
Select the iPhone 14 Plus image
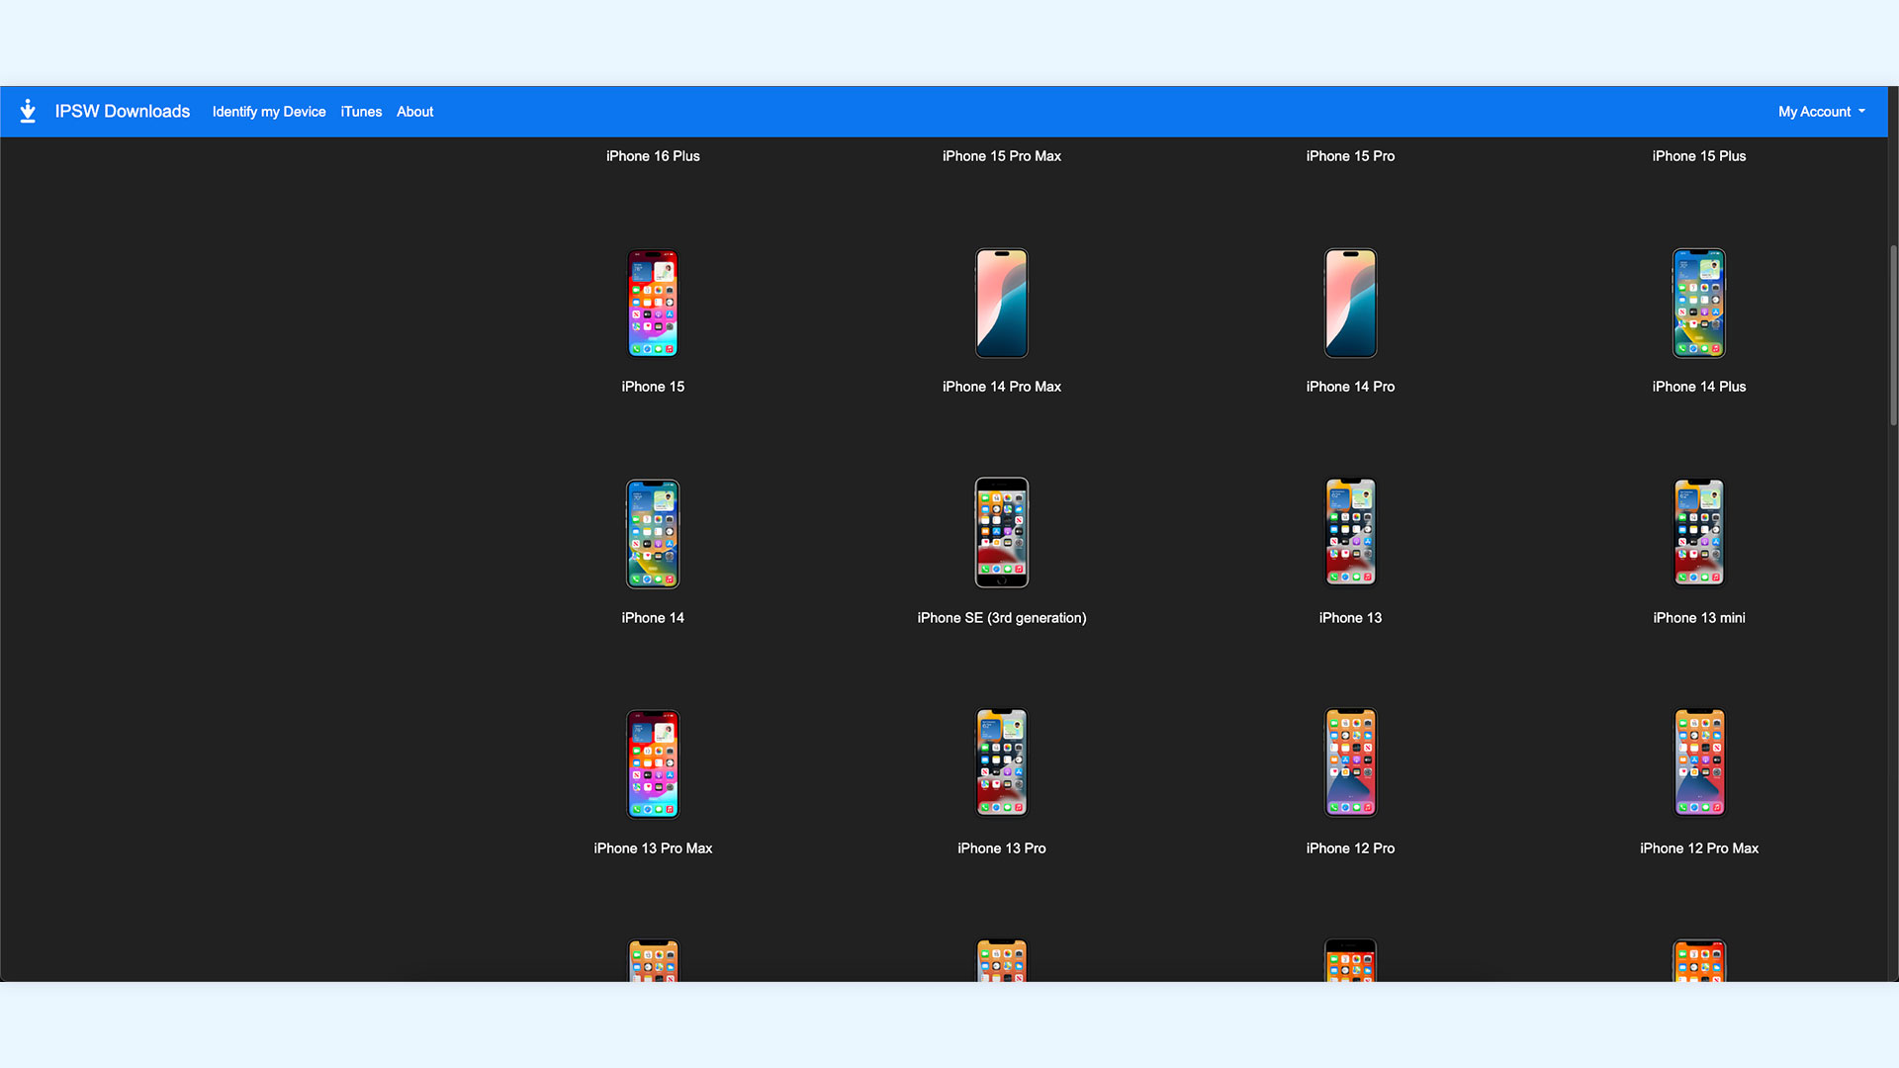(x=1699, y=303)
